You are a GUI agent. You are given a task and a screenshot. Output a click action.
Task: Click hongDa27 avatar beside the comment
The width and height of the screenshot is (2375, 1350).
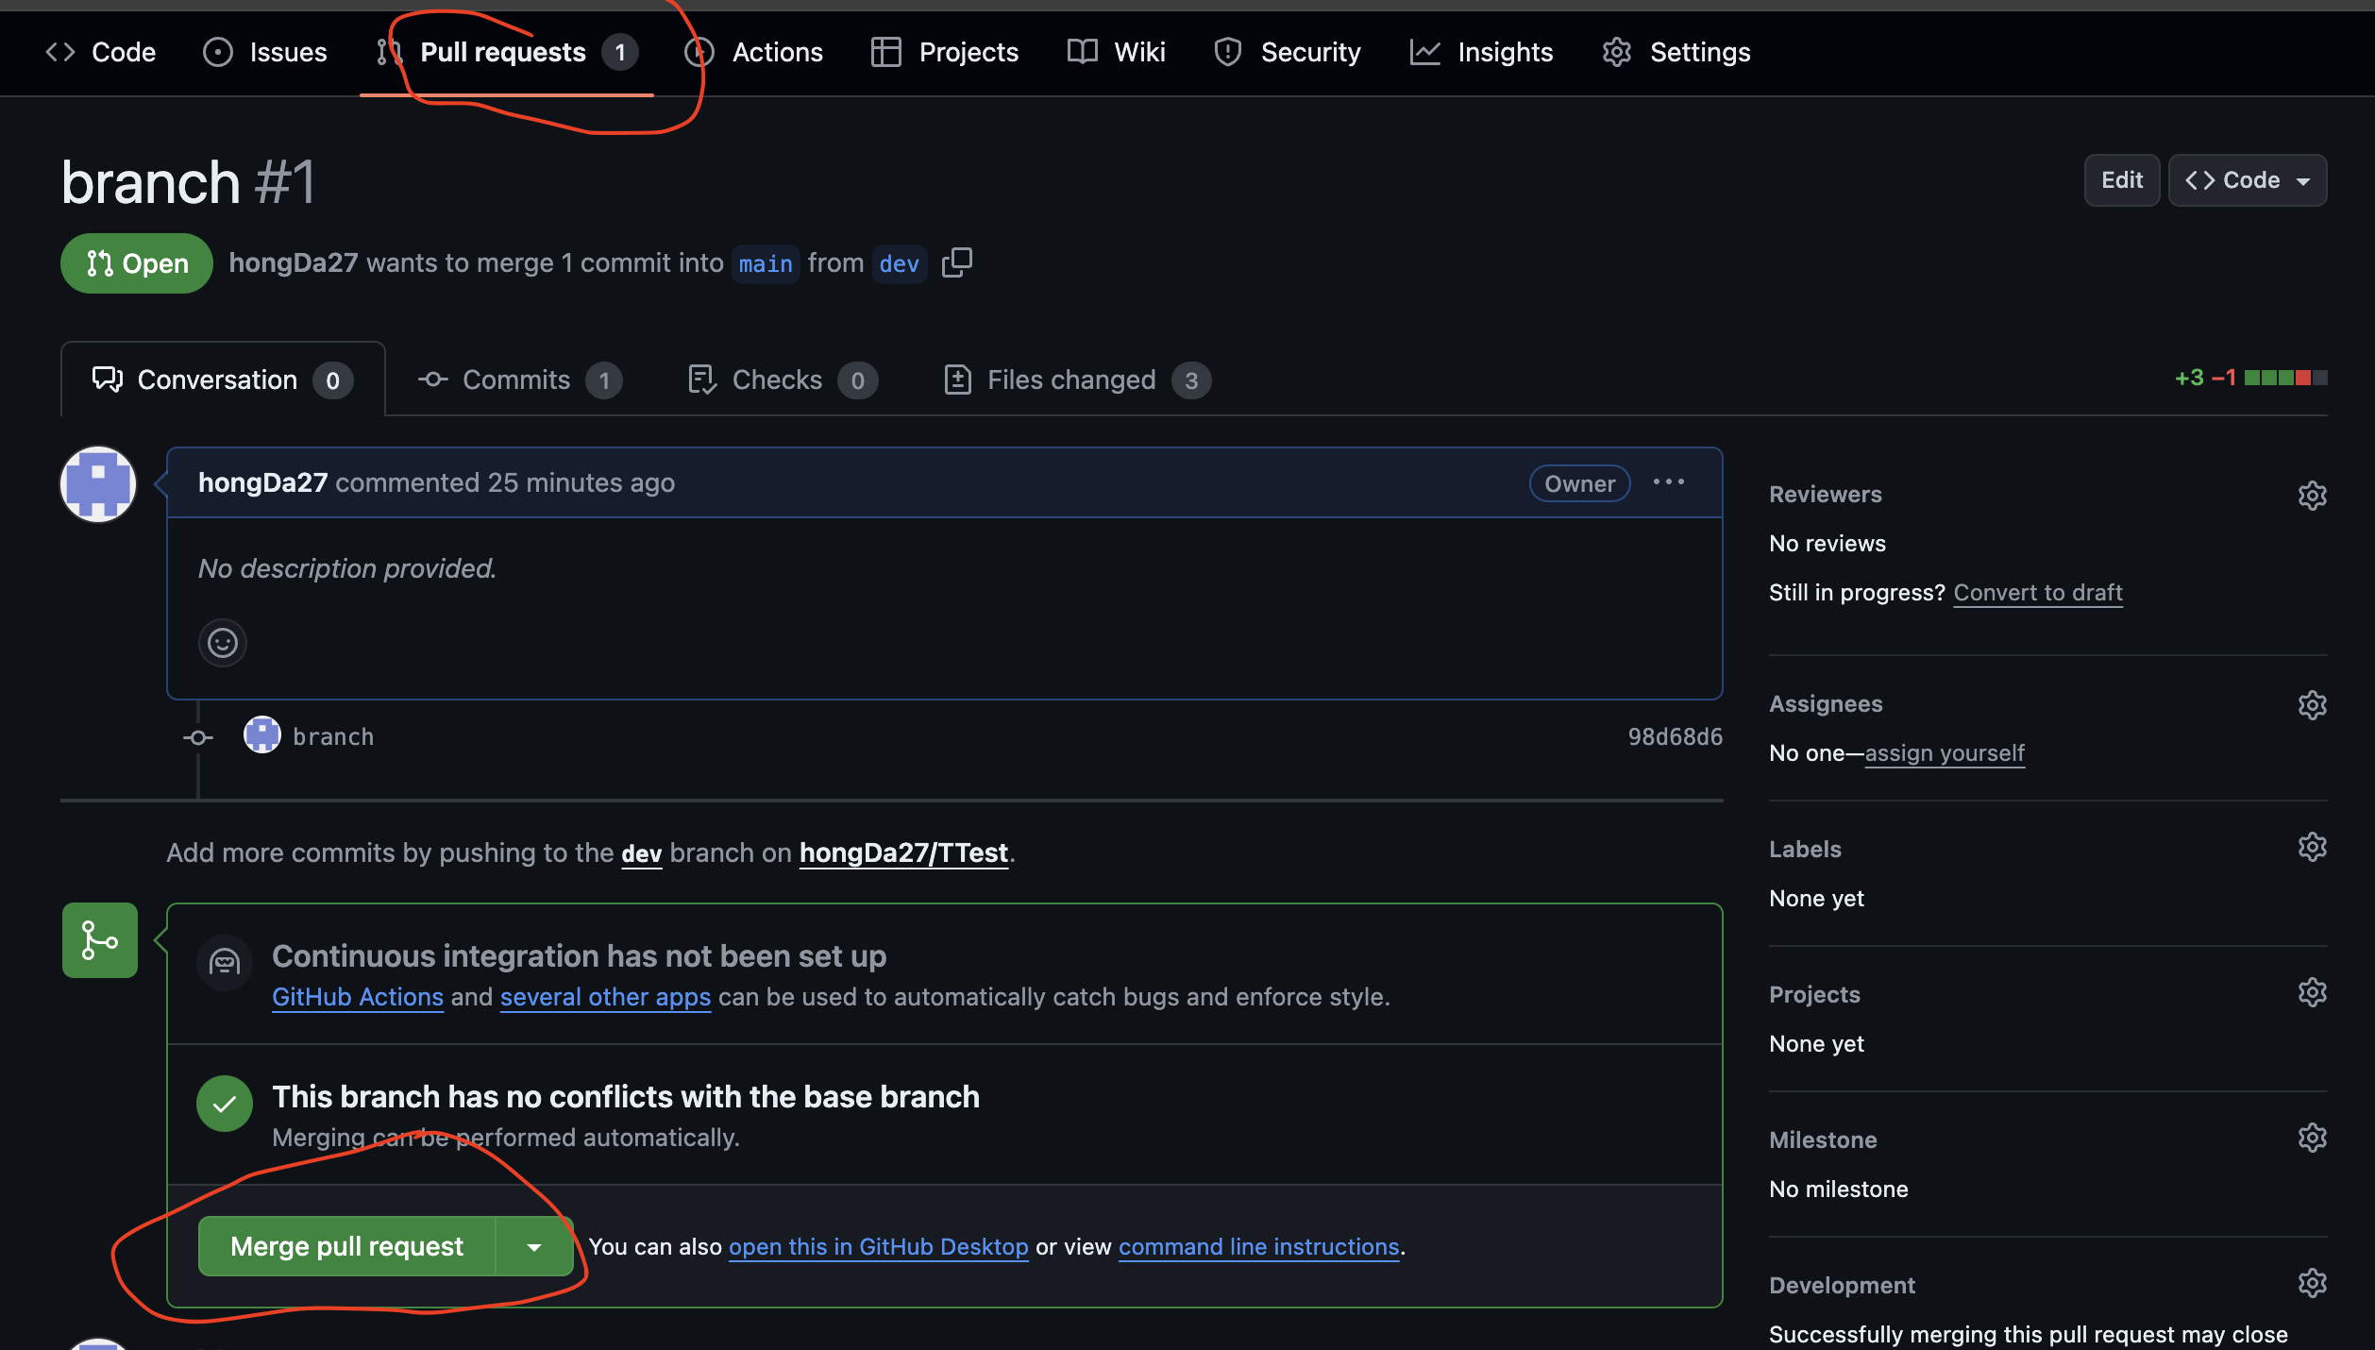(x=98, y=484)
